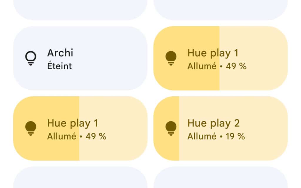Open the partially visible tile above right-hand Hue play 1

click(x=220, y=10)
